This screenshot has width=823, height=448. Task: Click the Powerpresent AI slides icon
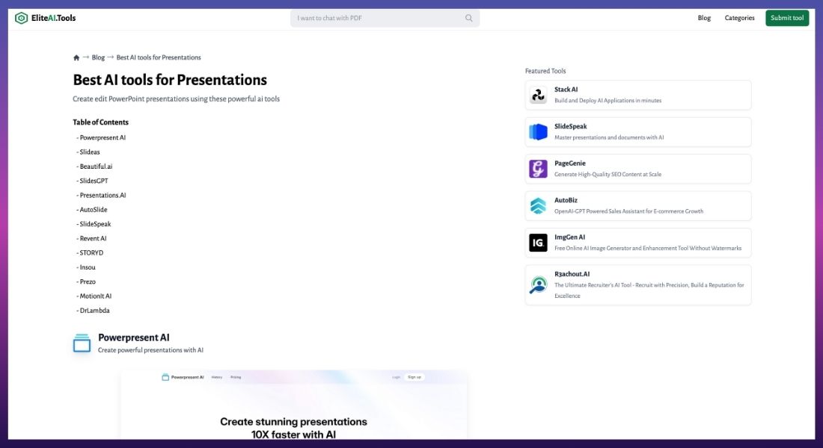point(82,343)
